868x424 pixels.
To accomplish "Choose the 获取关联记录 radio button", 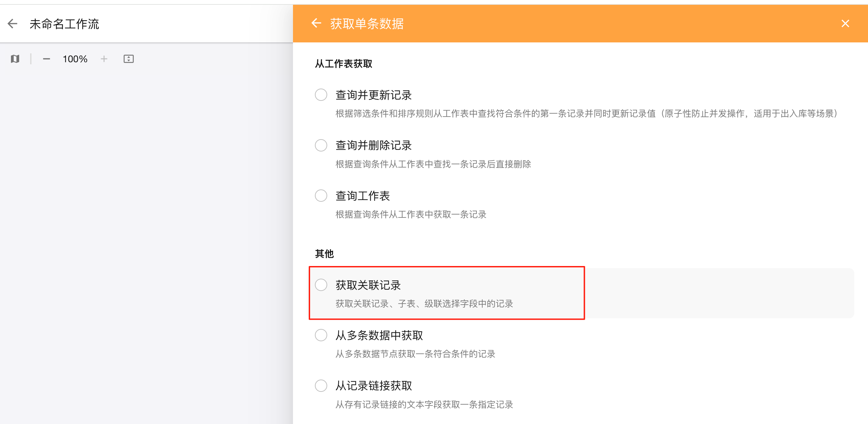I will point(321,284).
